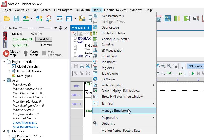This screenshot has width=204, height=140.
Task: Open the Help menu
Action: [x=148, y=10]
